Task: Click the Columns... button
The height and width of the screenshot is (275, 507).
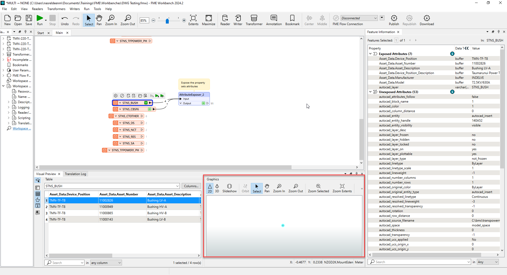Action: (x=191, y=186)
